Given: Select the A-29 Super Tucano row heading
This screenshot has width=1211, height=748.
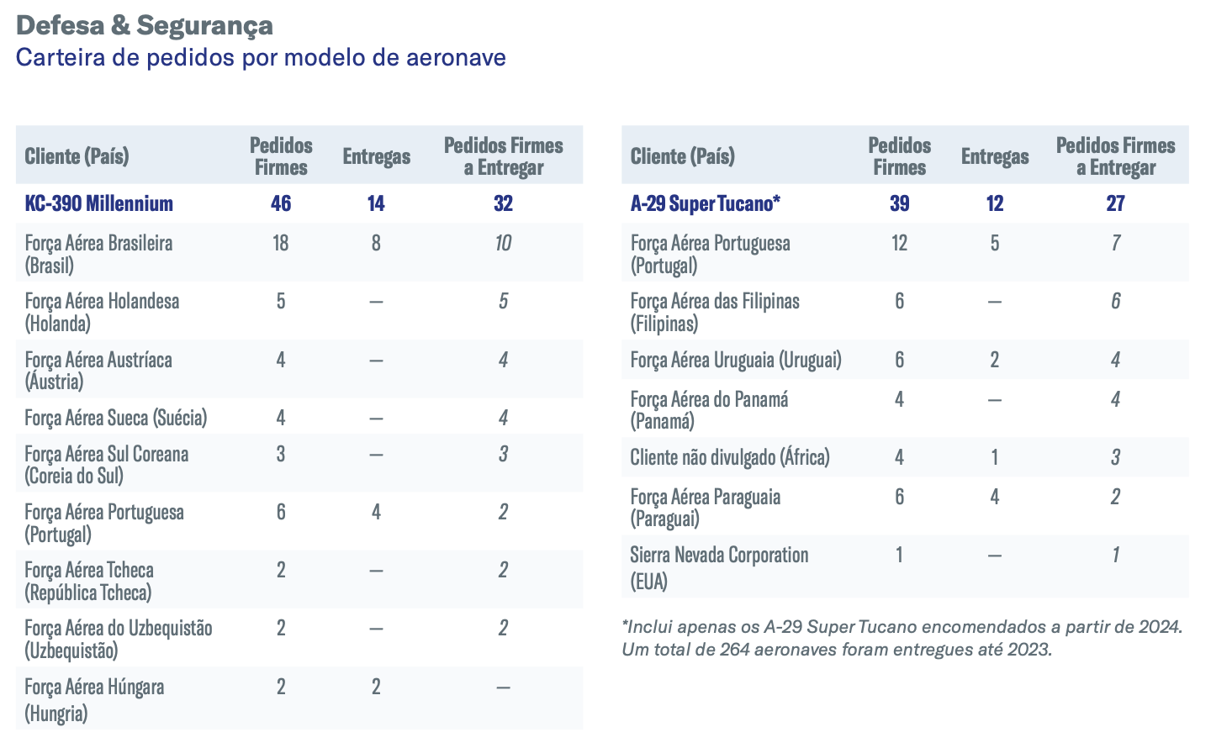Looking at the screenshot, I should [x=706, y=203].
